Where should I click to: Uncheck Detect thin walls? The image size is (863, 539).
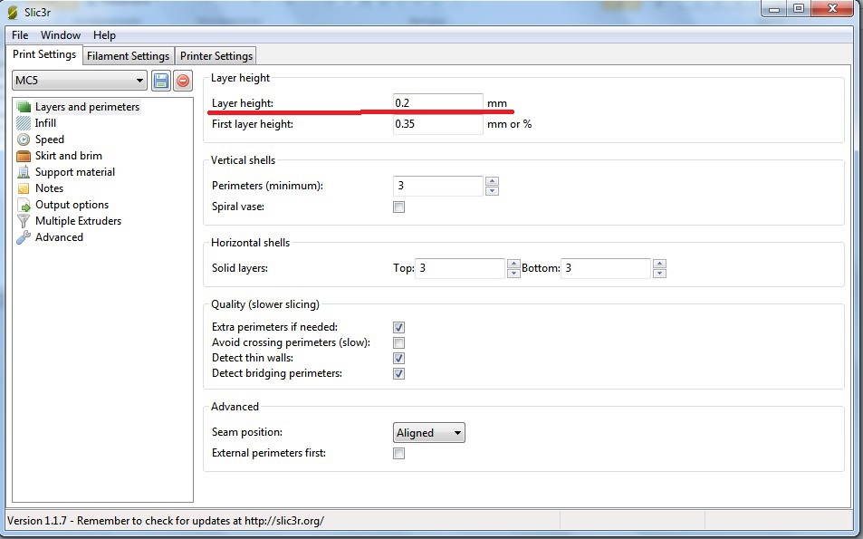[x=399, y=358]
